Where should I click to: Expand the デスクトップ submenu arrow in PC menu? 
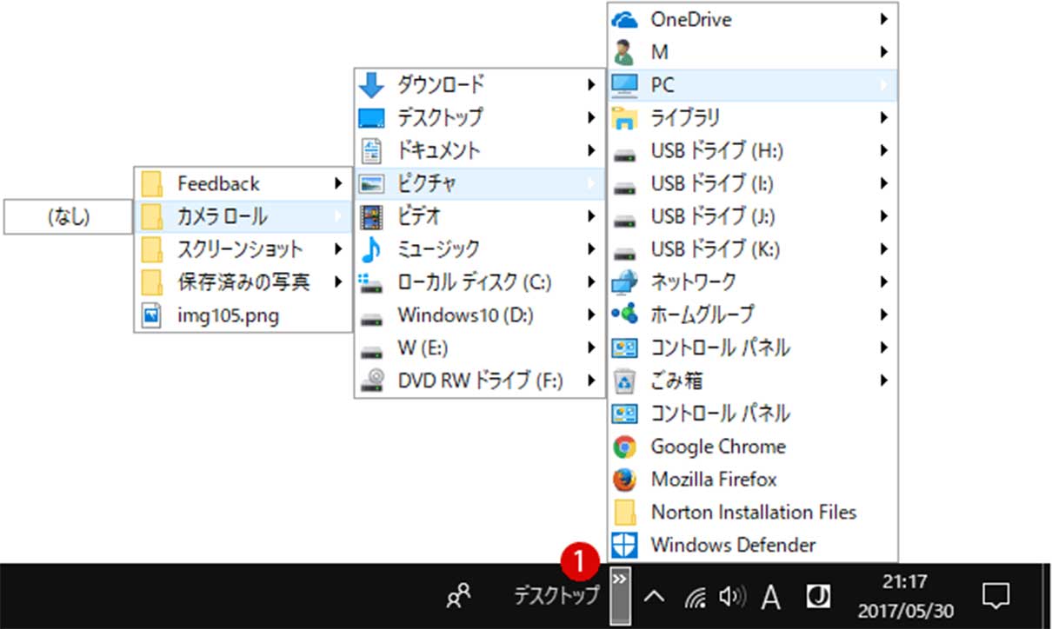[x=592, y=117]
